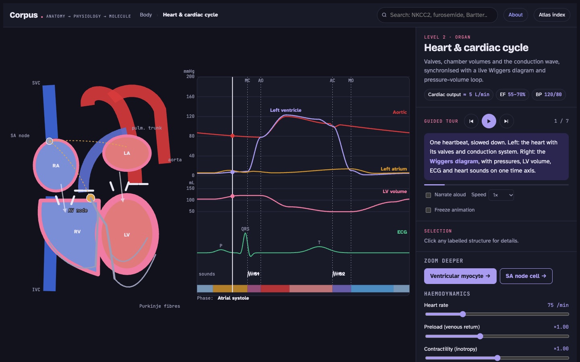
Task: Adjust the Contractility inotropy slider
Action: (497, 358)
